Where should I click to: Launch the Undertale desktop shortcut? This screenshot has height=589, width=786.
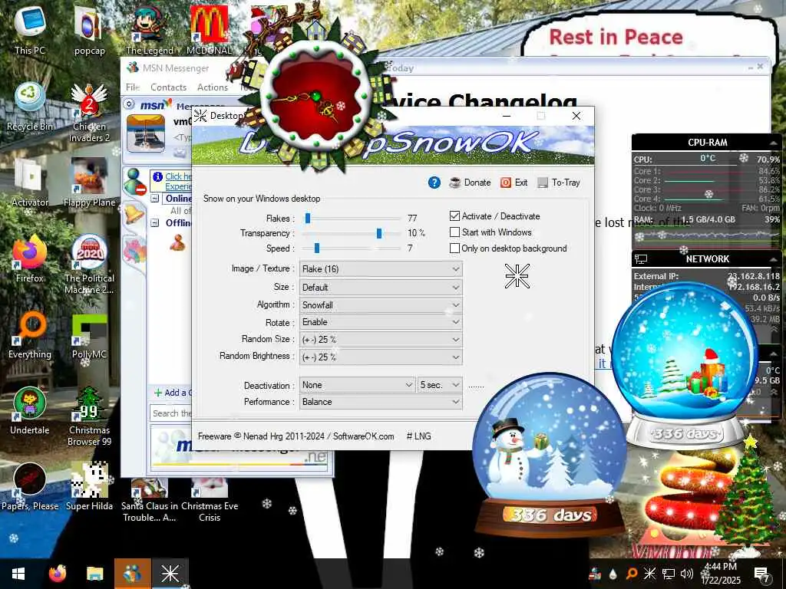click(x=30, y=411)
